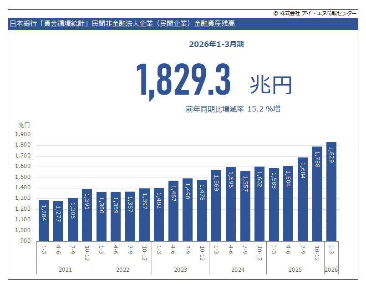Screen dimensions: 366x289
Task: Select the bar labeled 1,277
Action: (x=58, y=221)
